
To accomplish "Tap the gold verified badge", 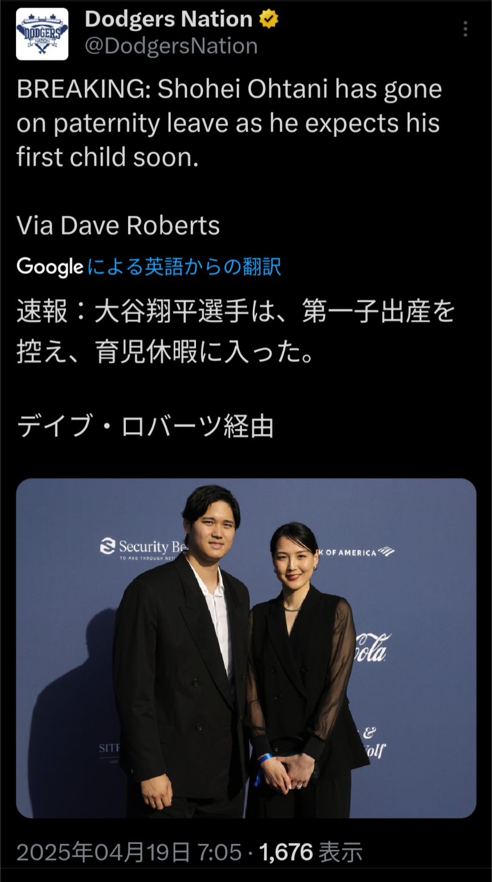I will (269, 19).
